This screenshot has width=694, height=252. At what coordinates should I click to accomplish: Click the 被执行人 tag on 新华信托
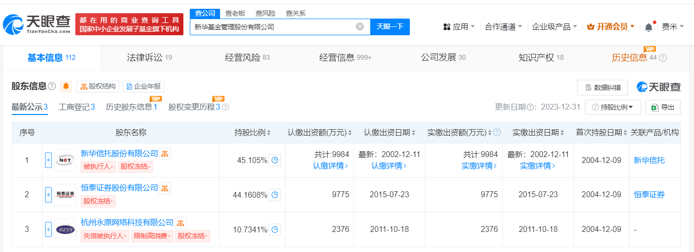point(98,167)
